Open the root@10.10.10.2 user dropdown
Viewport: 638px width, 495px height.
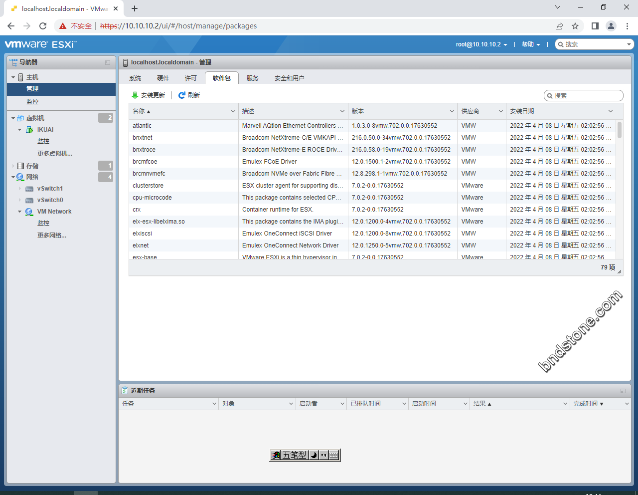[481, 44]
